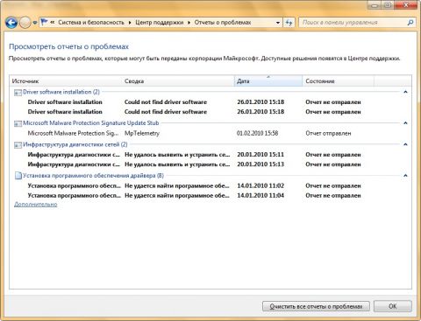Screen dimensions: 421x321
Task: Open the "Дополнительно" link
Action: click(x=36, y=205)
